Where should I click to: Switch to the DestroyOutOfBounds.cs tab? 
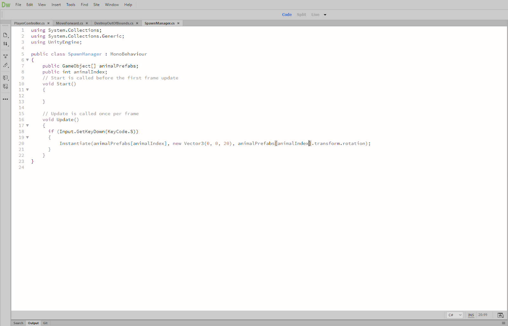[x=114, y=23]
